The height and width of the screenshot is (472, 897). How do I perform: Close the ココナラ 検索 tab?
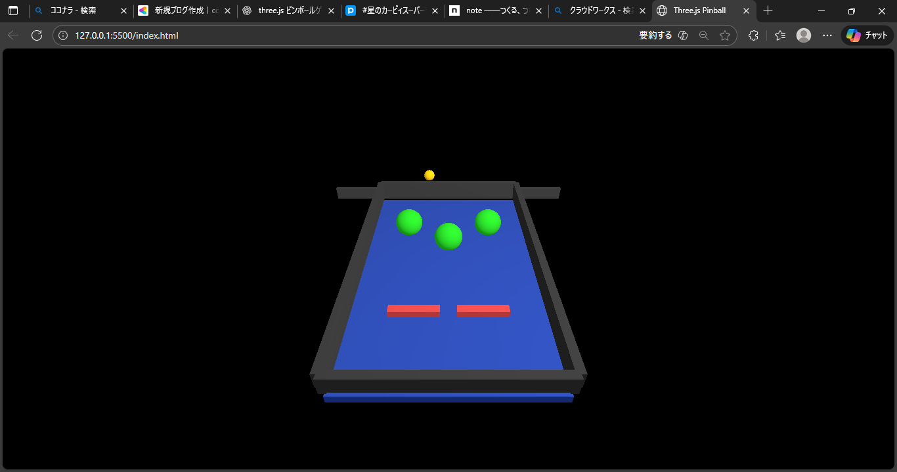point(123,10)
